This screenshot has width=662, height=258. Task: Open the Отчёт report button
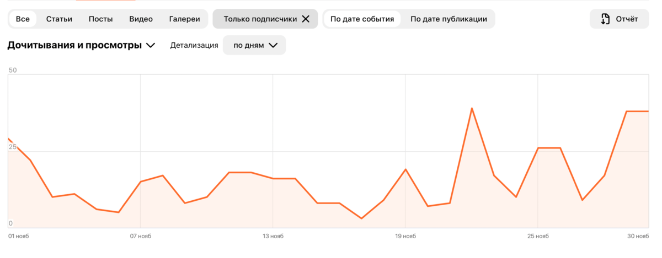(620, 19)
